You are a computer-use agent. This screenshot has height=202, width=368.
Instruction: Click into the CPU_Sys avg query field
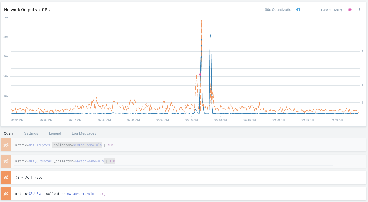pyautogui.click(x=173, y=194)
